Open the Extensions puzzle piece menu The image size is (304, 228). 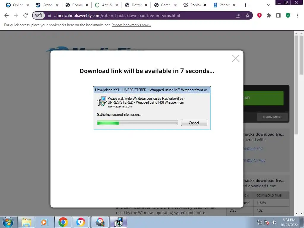click(269, 15)
